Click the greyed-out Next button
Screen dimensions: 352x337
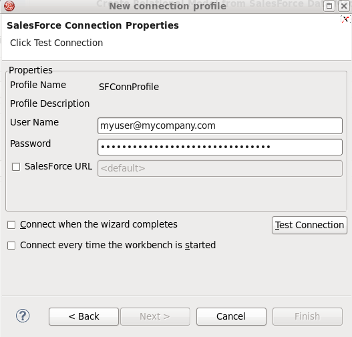point(155,316)
